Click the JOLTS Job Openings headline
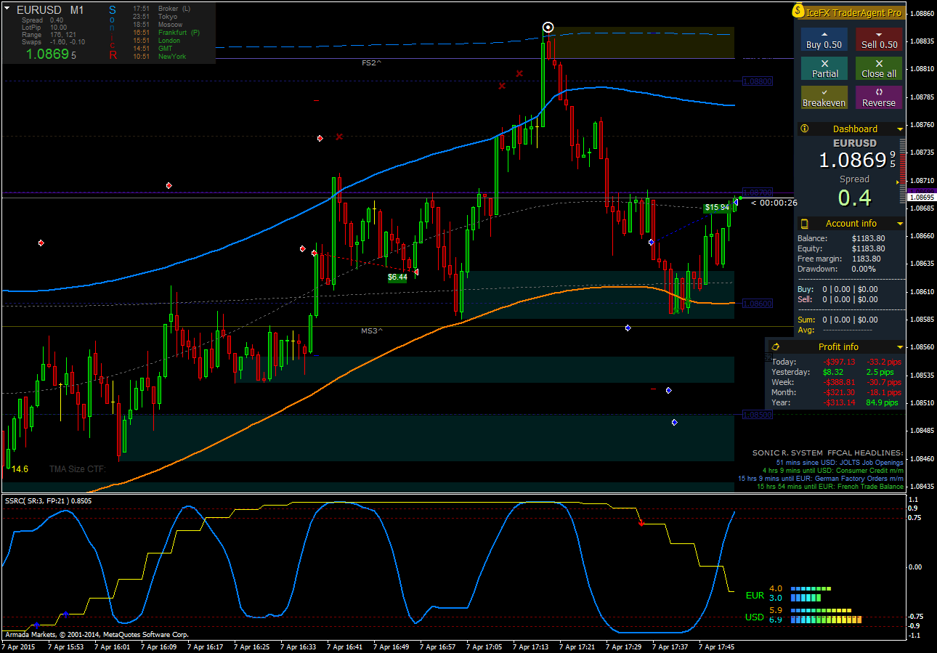Screen dimensions: 937x653 840,462
